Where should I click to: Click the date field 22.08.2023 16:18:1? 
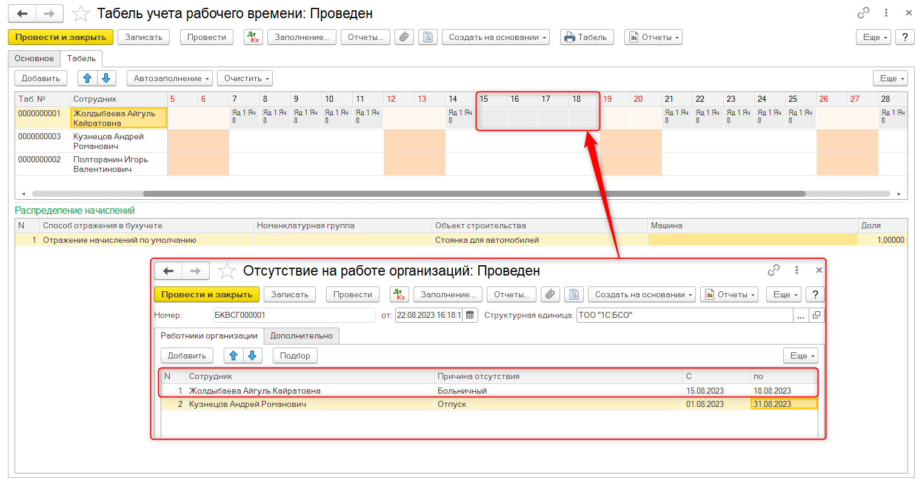pyautogui.click(x=429, y=315)
